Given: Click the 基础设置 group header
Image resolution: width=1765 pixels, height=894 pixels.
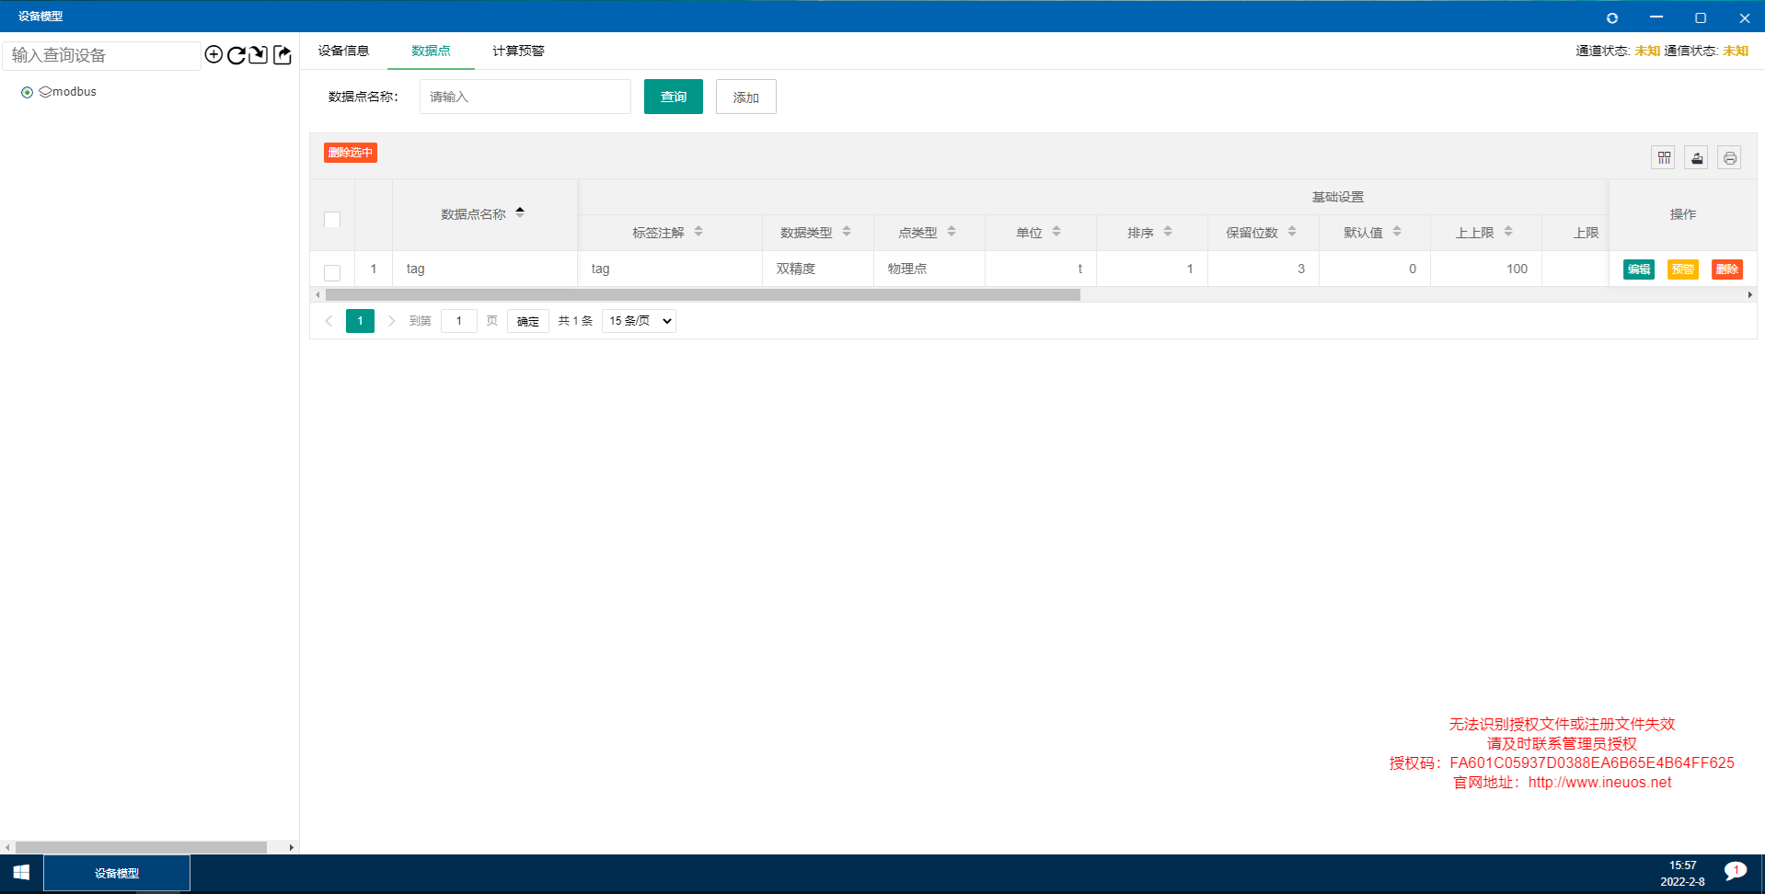Looking at the screenshot, I should click(x=1338, y=197).
